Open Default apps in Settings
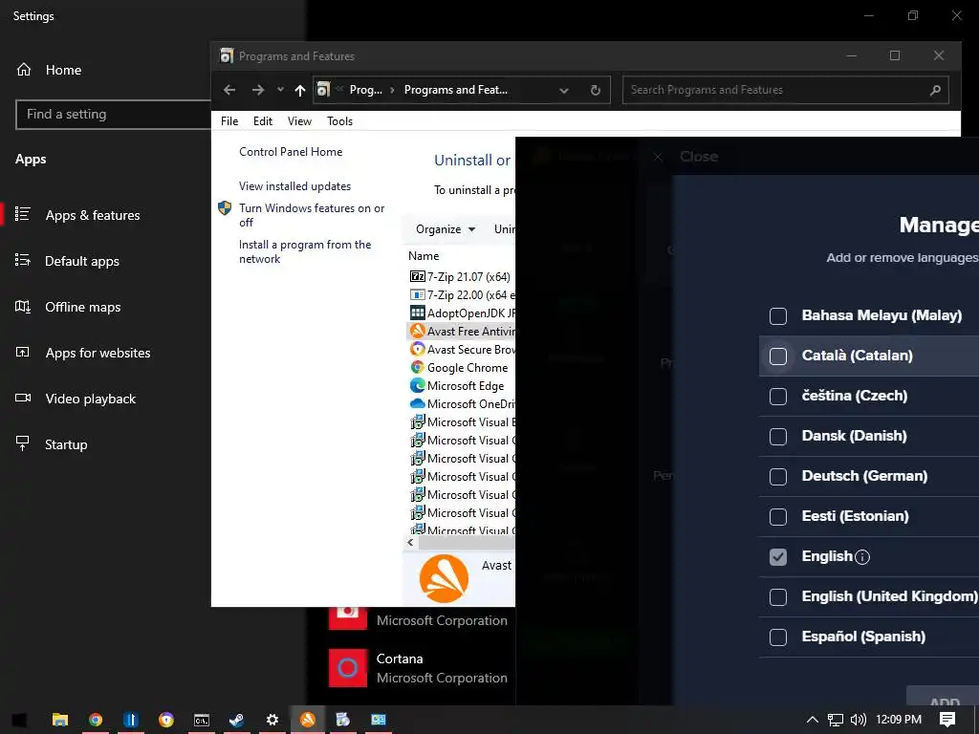The height and width of the screenshot is (734, 979). point(82,261)
